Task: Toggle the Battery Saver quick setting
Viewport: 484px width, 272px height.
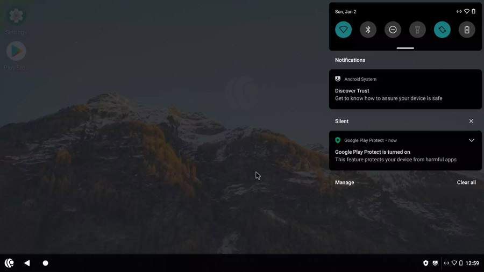Action: click(x=467, y=30)
